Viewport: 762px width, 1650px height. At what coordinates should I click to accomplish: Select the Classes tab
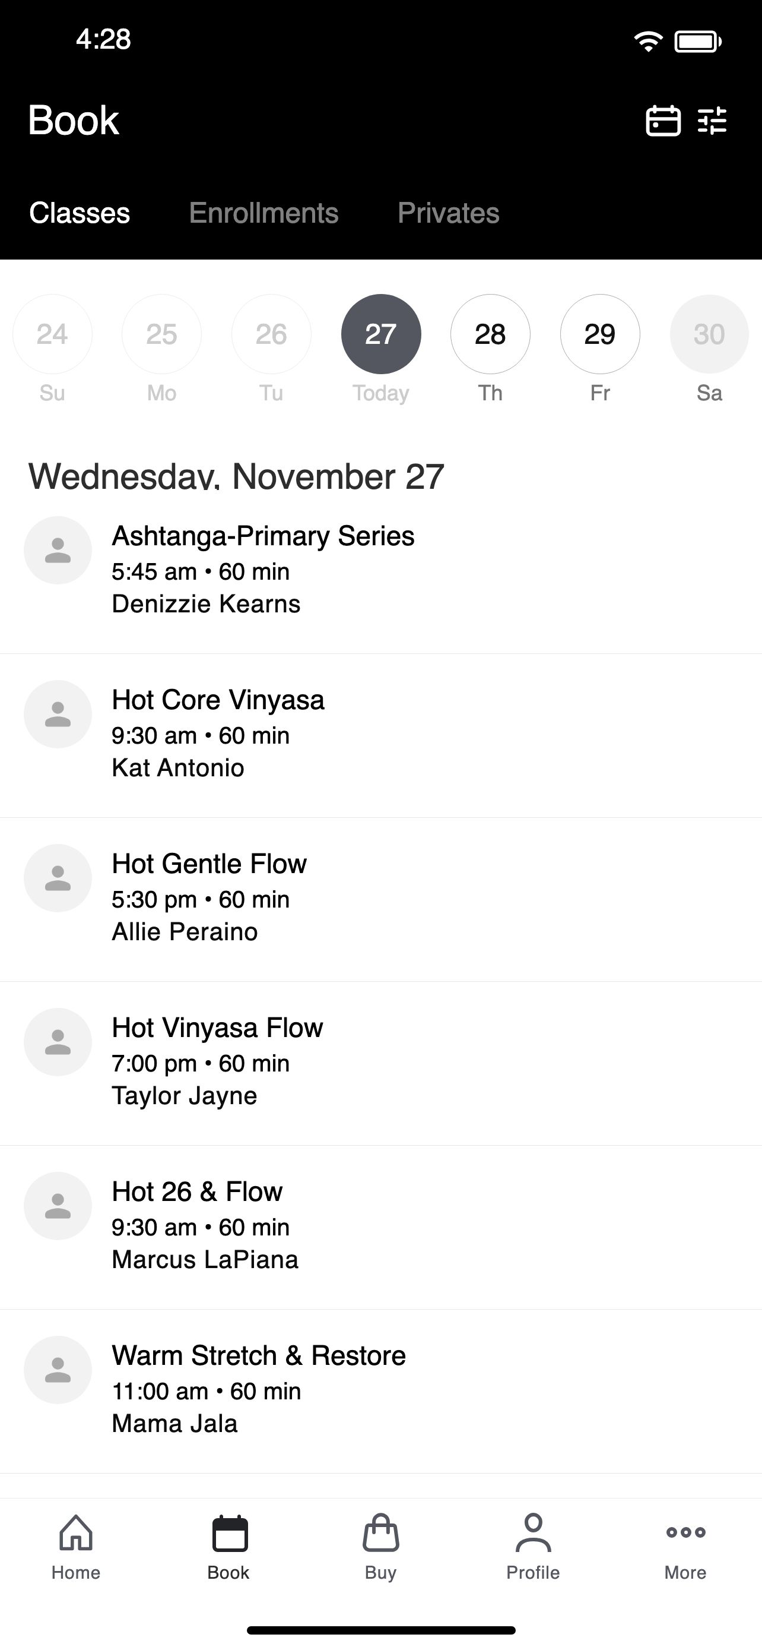coord(80,213)
